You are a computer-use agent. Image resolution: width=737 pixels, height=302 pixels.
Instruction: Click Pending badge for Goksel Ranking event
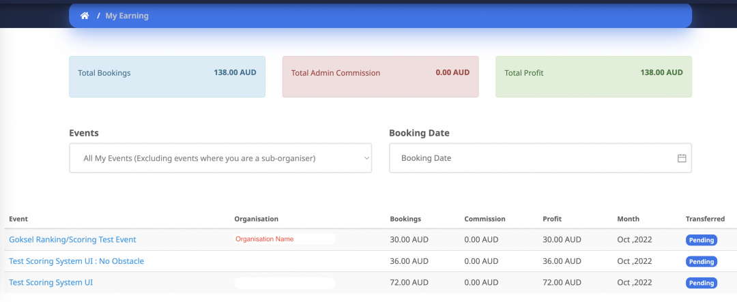702,240
